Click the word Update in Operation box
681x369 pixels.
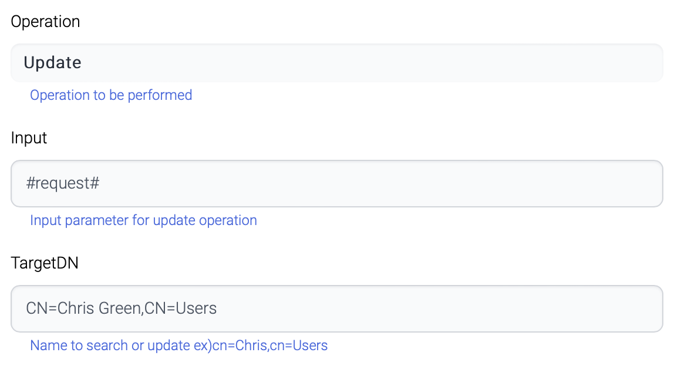coord(53,63)
